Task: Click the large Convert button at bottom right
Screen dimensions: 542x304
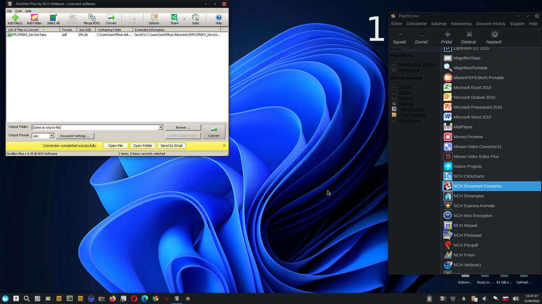Action: (x=214, y=131)
